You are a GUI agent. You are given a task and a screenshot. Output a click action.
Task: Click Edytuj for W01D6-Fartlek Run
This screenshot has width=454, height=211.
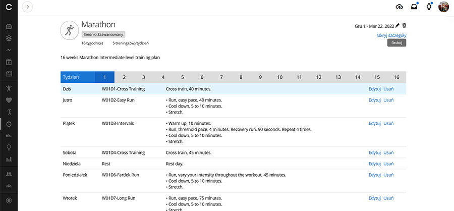374,175
